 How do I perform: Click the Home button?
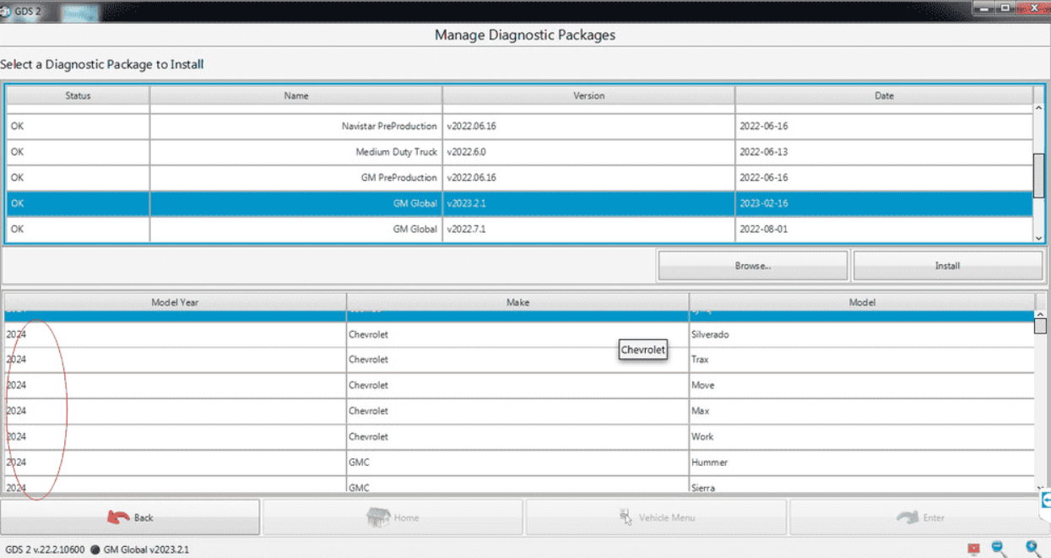click(393, 517)
